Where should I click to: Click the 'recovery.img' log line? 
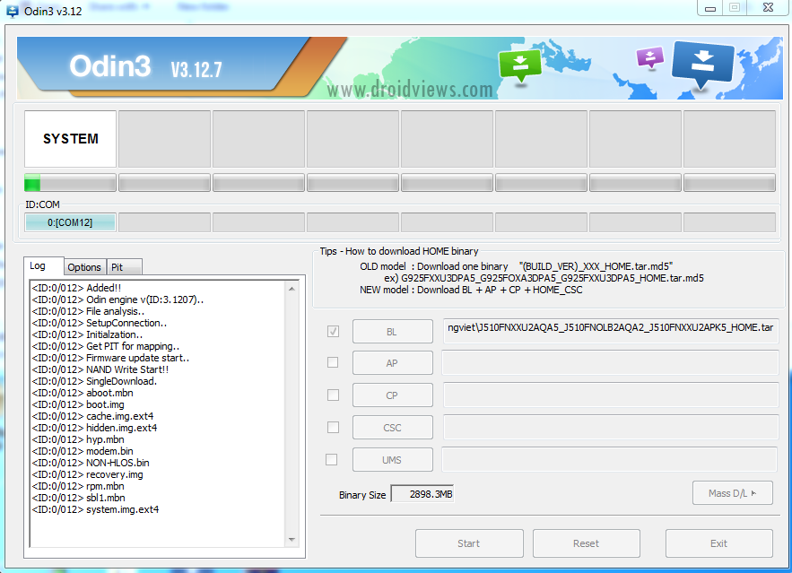[87, 474]
